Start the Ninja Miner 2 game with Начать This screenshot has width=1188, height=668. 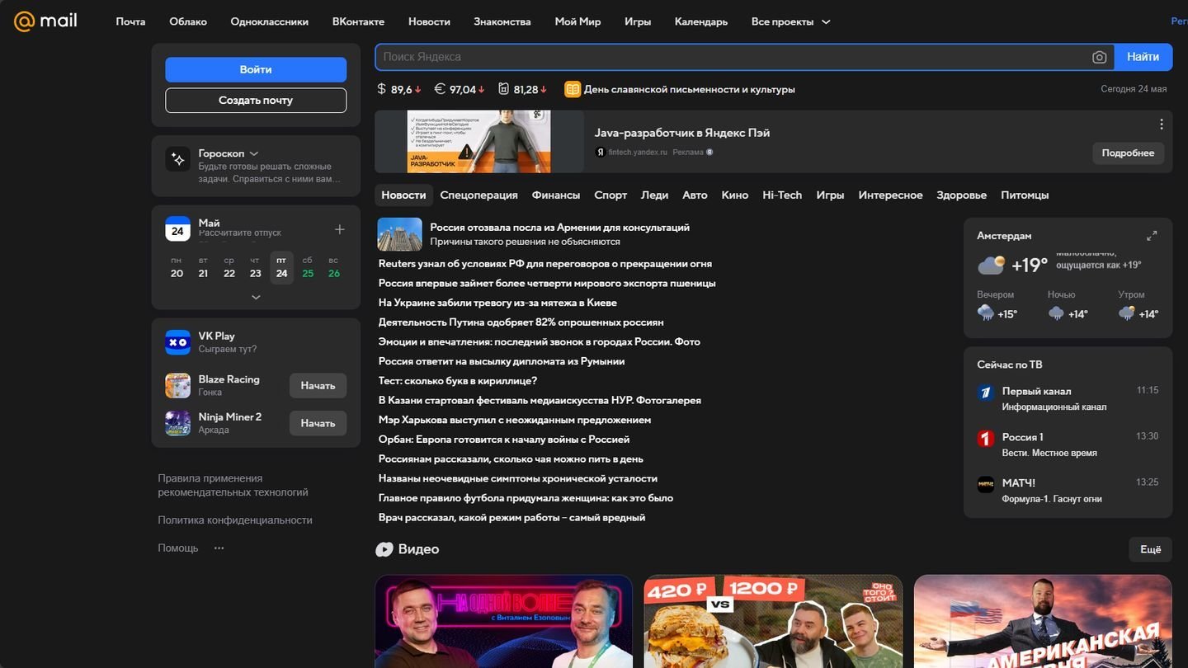(318, 423)
